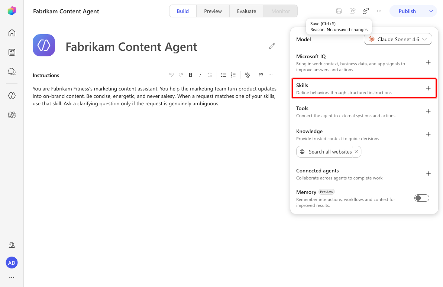This screenshot has height=287, width=443.
Task: Switch to the Evaluate tab
Action: pyautogui.click(x=246, y=11)
